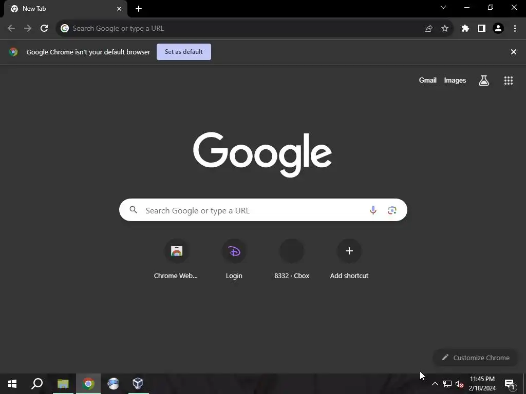The image size is (526, 394).
Task: Open the notification center icon
Action: click(509, 384)
